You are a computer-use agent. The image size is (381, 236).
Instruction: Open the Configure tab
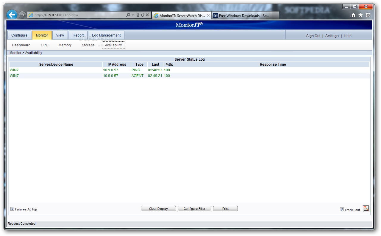pos(19,35)
